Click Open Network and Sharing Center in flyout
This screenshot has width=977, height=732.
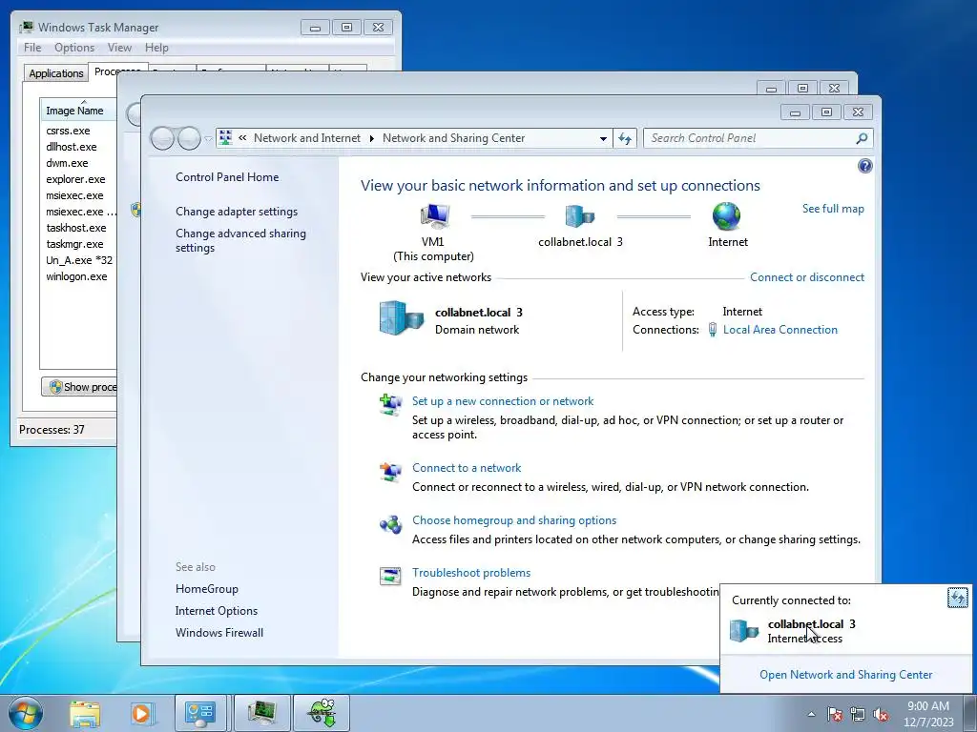click(x=845, y=675)
